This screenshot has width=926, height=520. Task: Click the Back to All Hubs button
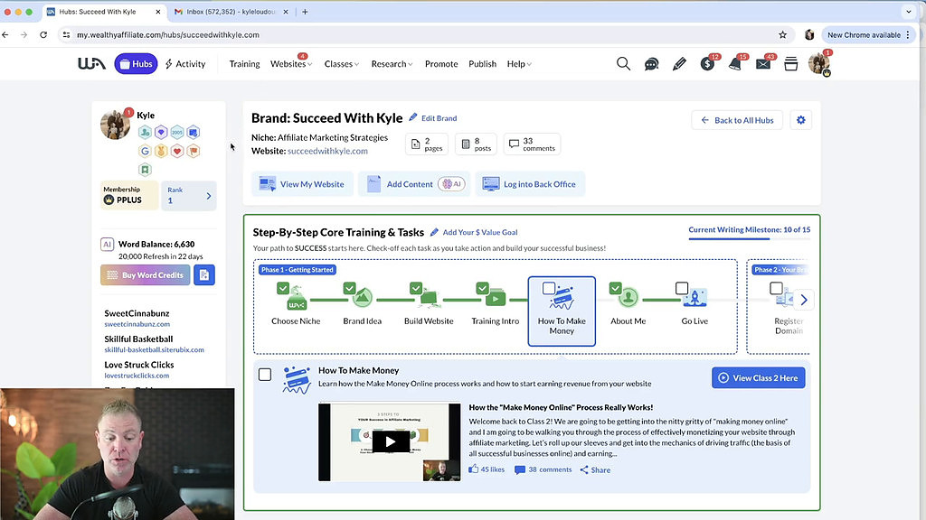(x=737, y=120)
